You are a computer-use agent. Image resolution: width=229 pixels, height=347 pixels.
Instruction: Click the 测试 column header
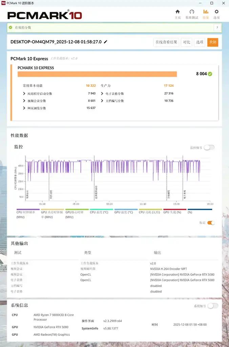click(18, 252)
